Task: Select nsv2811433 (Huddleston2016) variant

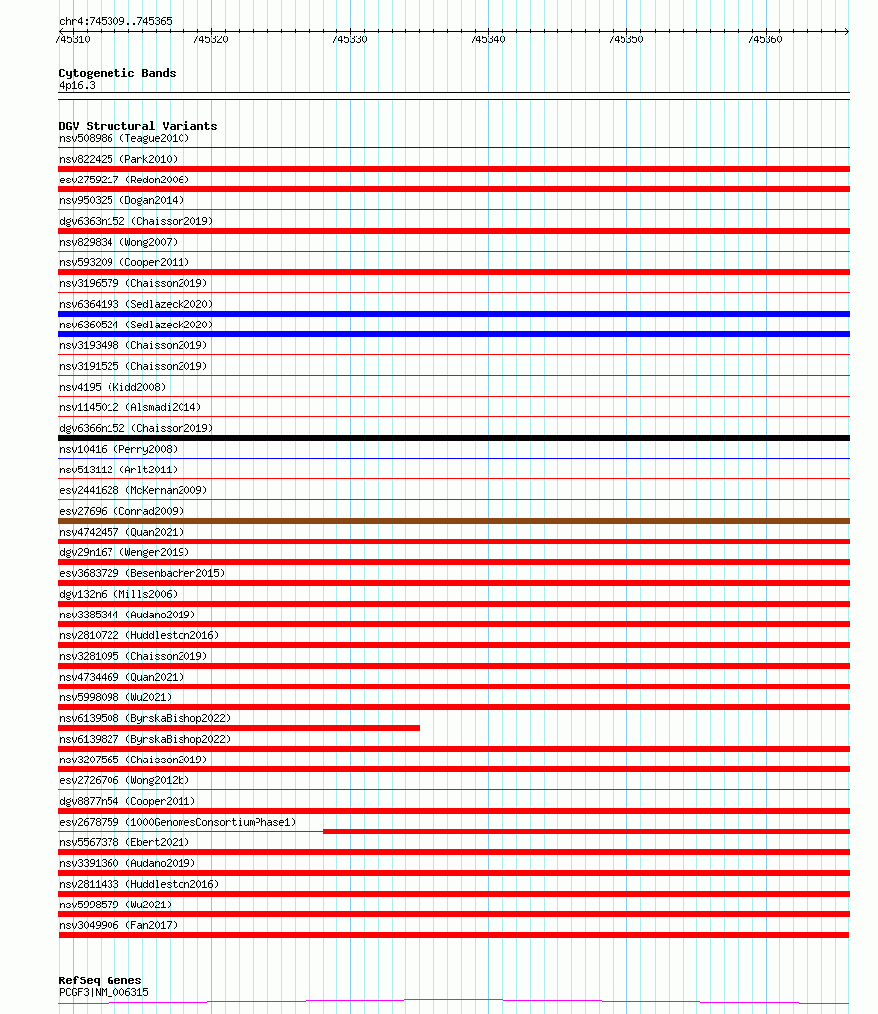Action: click(x=139, y=884)
